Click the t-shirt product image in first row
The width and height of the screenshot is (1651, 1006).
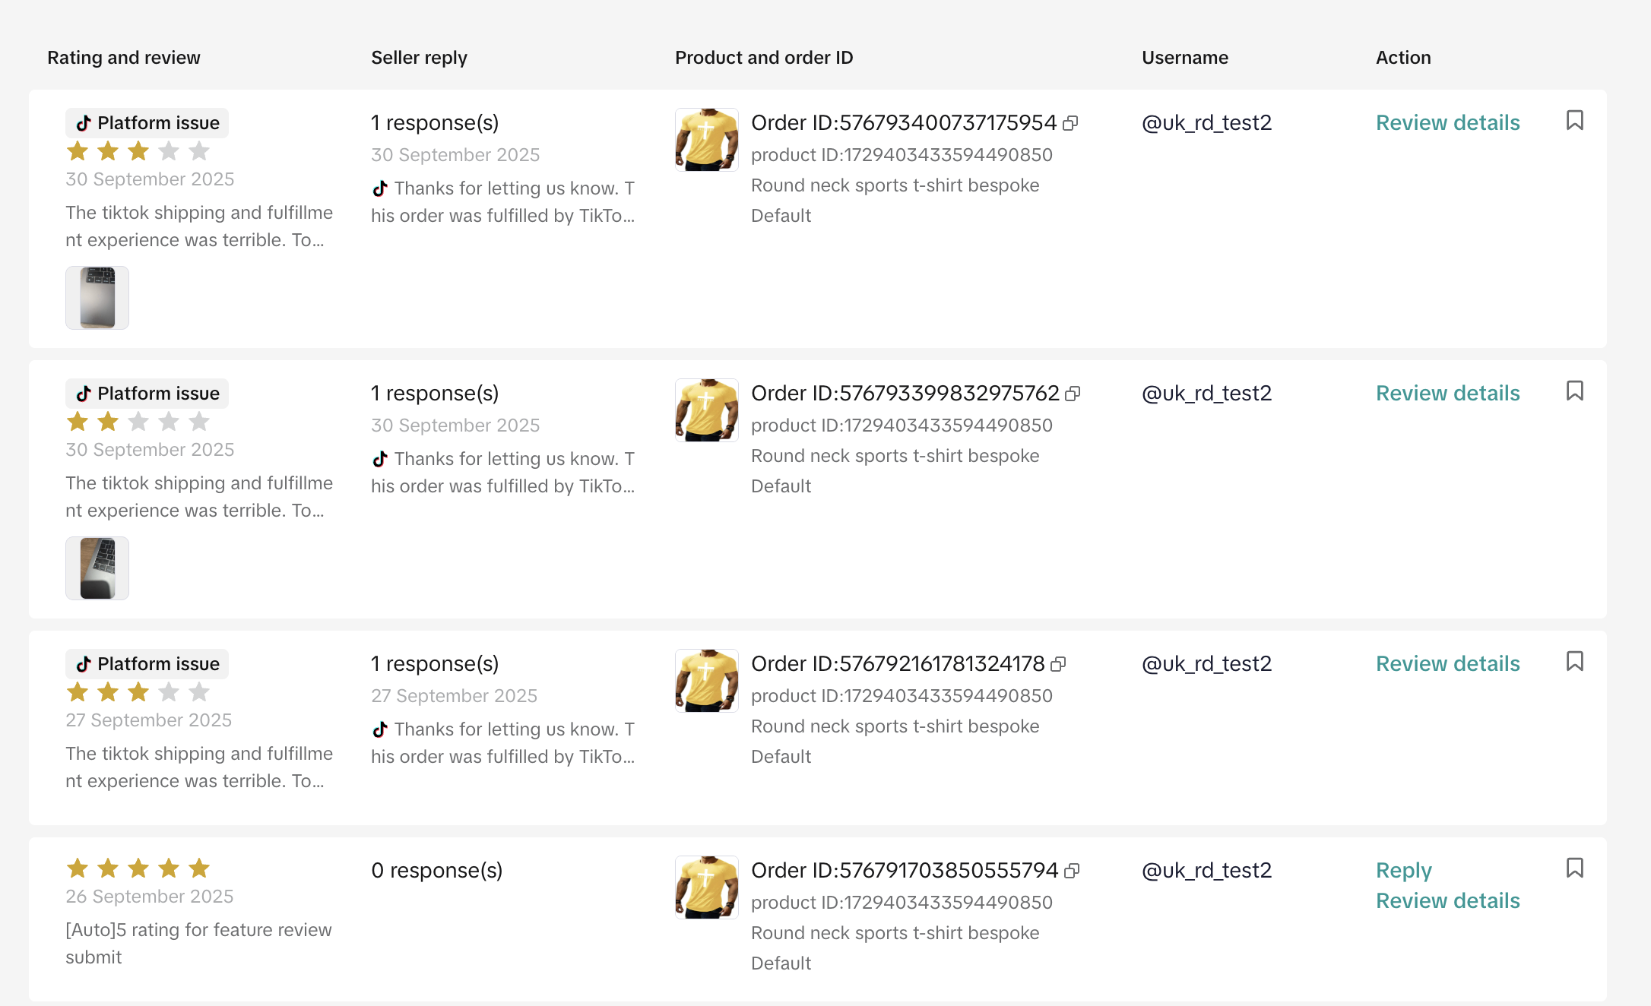pyautogui.click(x=706, y=140)
